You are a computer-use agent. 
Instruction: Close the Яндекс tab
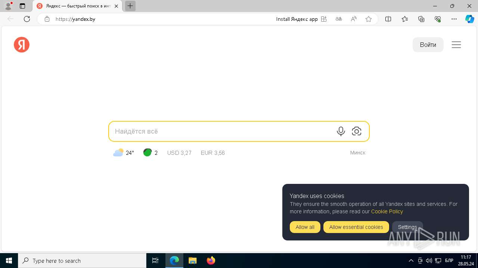coord(116,6)
